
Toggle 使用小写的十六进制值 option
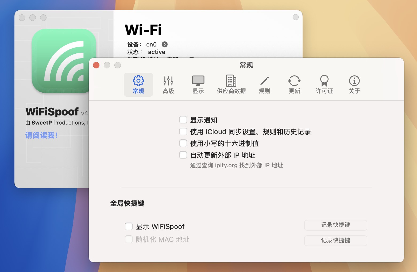pos(183,143)
